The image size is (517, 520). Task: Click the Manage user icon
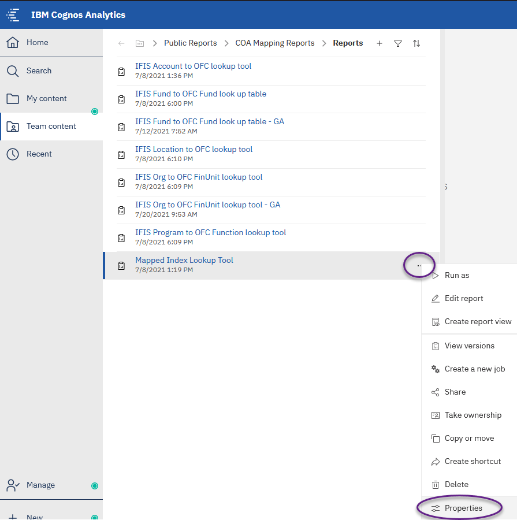(13, 485)
